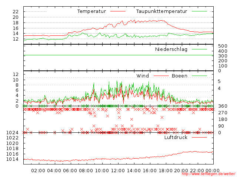
Task: Click the Temperatur legend label
Action: pyautogui.click(x=91, y=11)
